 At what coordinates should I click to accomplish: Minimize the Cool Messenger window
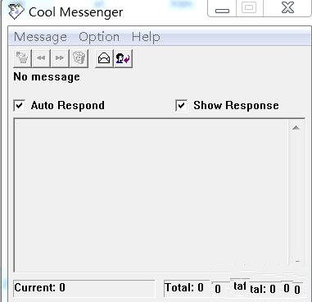click(x=222, y=8)
